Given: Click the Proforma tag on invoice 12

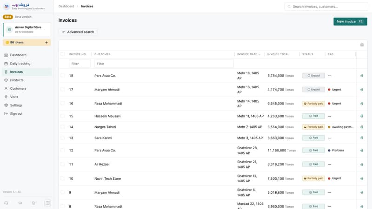Looking at the screenshot, I should pos(336,150).
